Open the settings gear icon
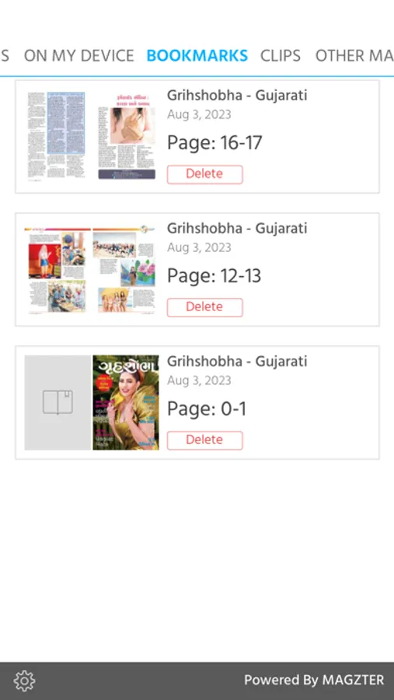This screenshot has height=700, width=394. [24, 681]
